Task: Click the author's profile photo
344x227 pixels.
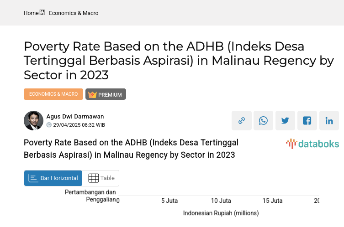Action: tap(33, 120)
